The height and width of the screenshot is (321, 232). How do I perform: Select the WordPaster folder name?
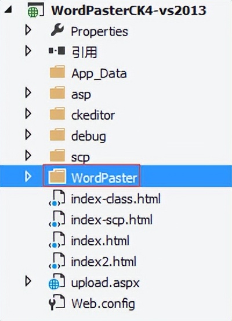(104, 177)
